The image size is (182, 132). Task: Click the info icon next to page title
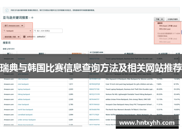[x=30, y=18]
